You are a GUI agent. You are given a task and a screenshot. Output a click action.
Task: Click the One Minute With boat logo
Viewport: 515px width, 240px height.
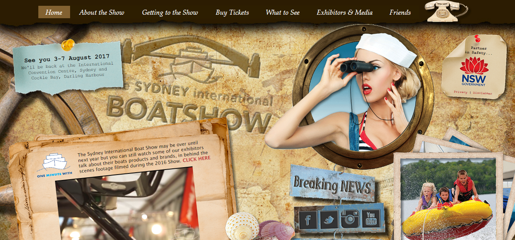pyautogui.click(x=55, y=165)
